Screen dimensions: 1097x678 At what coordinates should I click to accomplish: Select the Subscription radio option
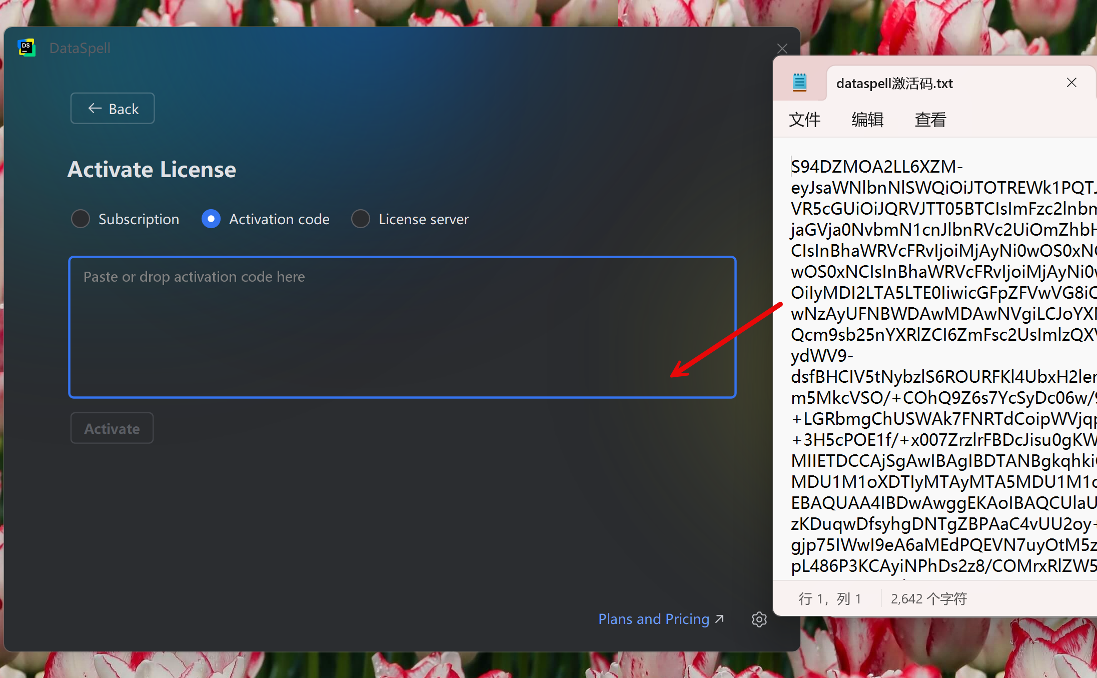click(81, 219)
